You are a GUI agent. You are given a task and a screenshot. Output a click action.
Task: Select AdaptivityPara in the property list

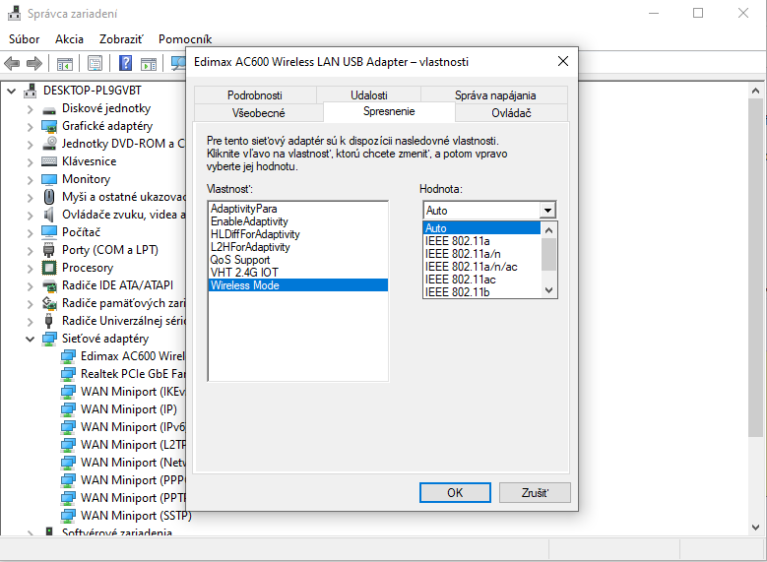click(x=297, y=209)
